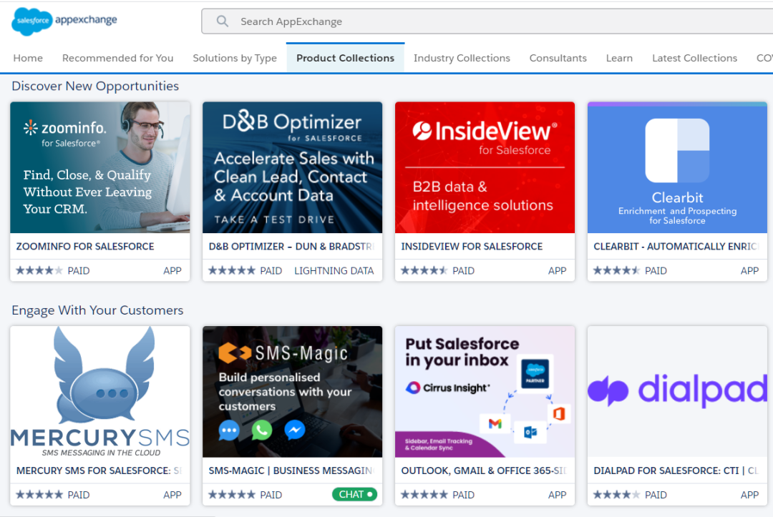
Task: Click the Office icon in Cirrus Insight banner
Action: click(x=559, y=413)
